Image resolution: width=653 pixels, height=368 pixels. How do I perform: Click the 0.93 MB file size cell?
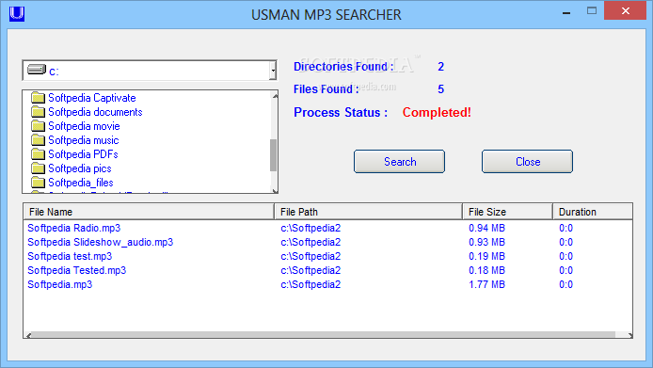pos(486,242)
